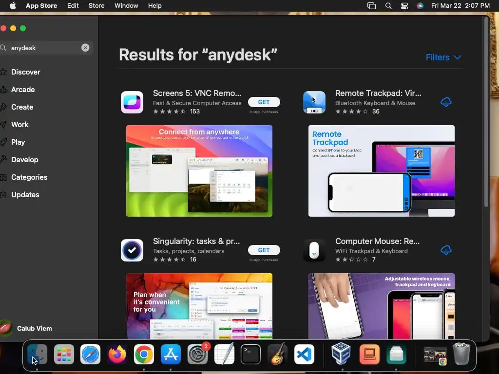Click the Remote Trackpad preview screenshot
This screenshot has width=499, height=374.
381,171
